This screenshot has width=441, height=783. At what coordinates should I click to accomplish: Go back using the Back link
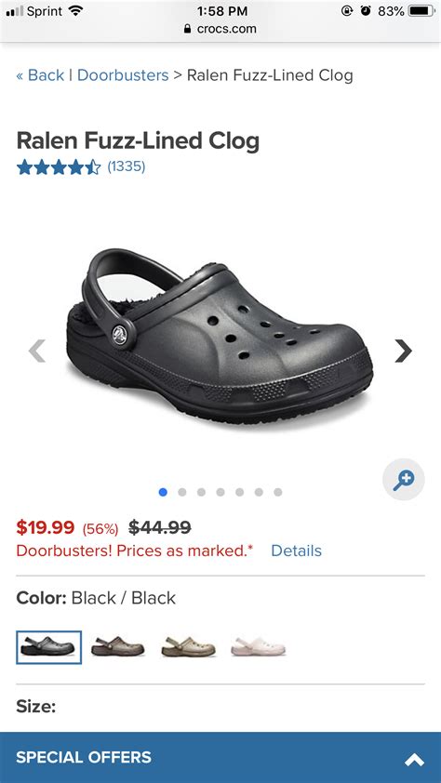point(40,75)
